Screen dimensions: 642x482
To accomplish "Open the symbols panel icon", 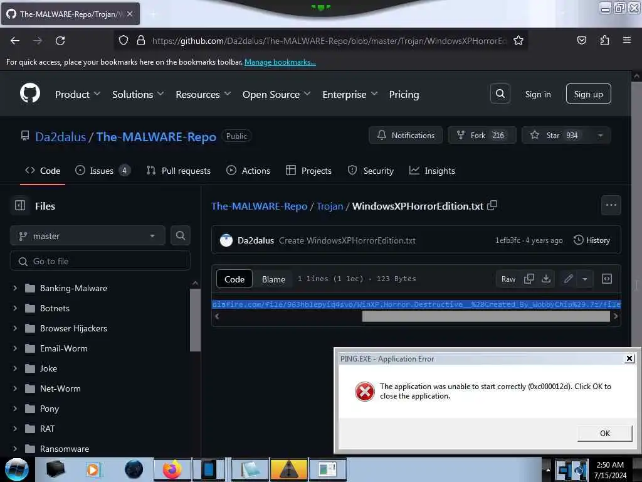I will 607,279.
